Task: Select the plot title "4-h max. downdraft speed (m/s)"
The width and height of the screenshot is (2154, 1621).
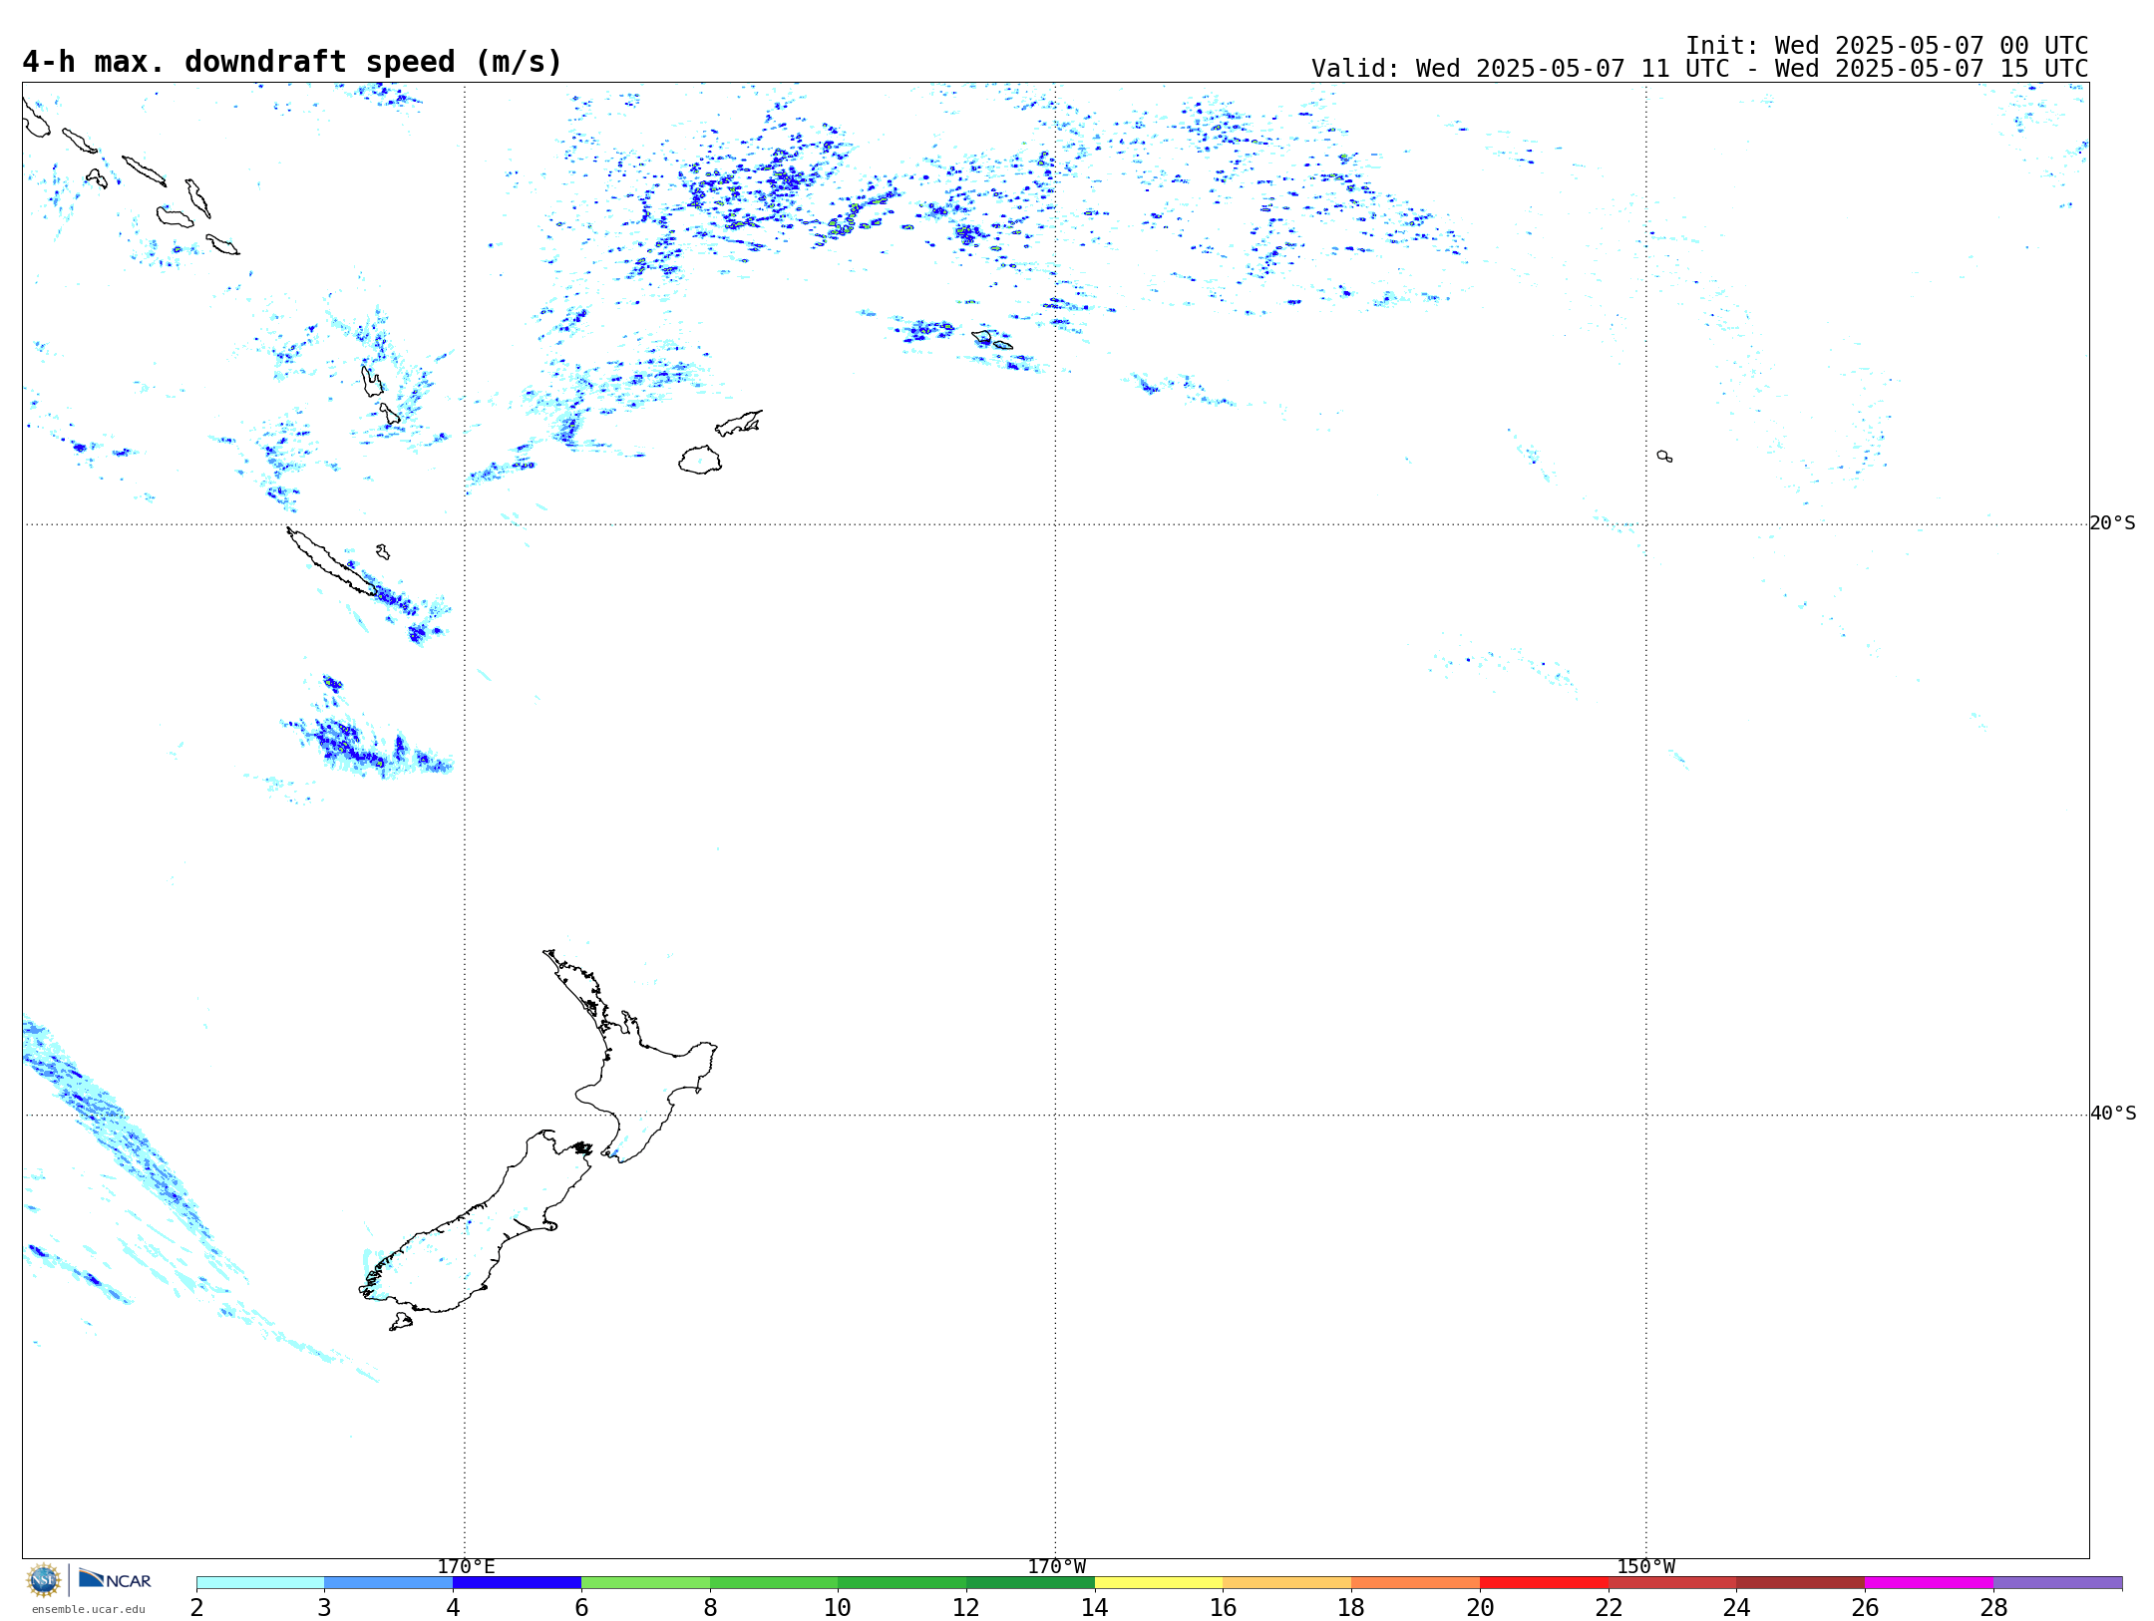Action: click(292, 62)
